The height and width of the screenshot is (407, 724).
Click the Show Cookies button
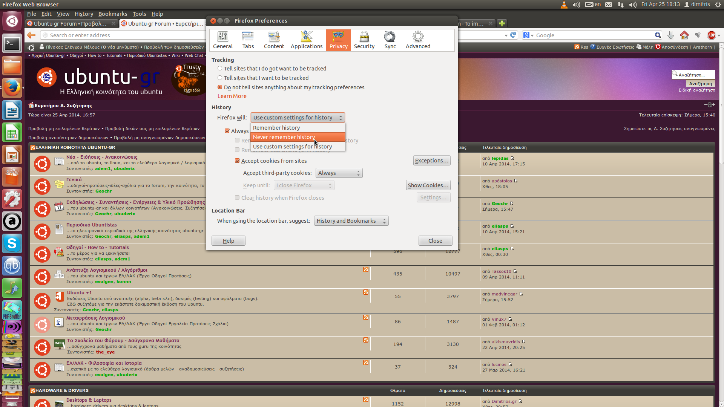(x=428, y=185)
